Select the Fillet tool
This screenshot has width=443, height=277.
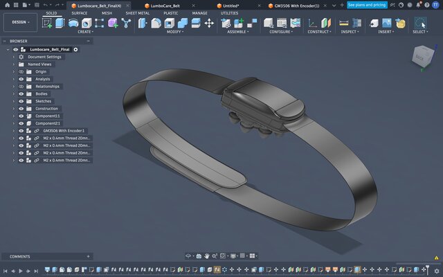tap(156, 23)
